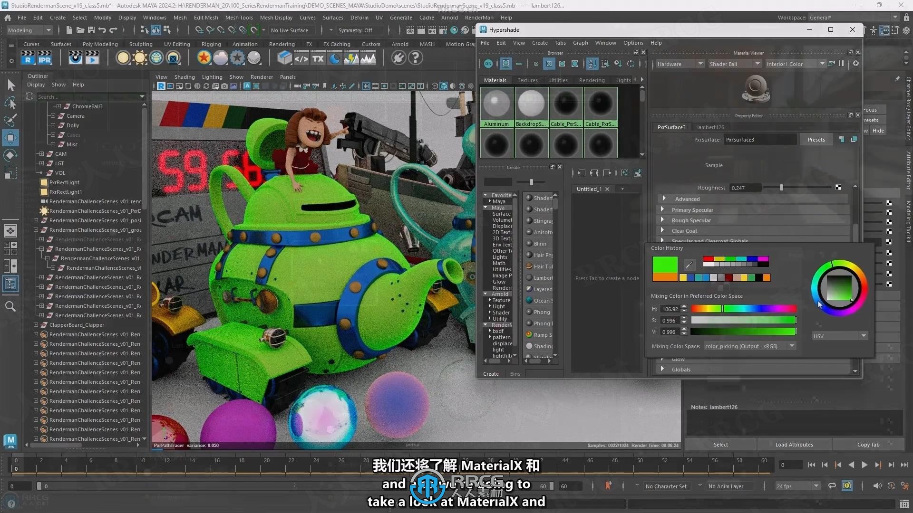The image size is (913, 513).
Task: Click the blue cube shelf icon
Action: click(x=284, y=58)
